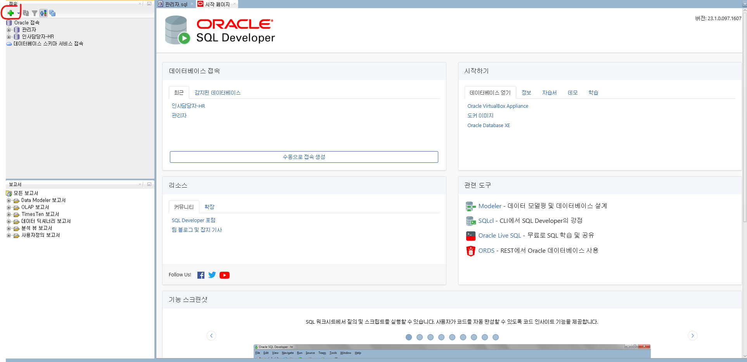Expand the TimesTen 보고서 folder
Viewport: 747px width, 362px height.
(x=9, y=214)
